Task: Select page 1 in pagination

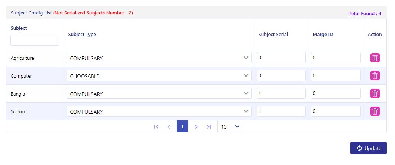Action: [x=182, y=126]
